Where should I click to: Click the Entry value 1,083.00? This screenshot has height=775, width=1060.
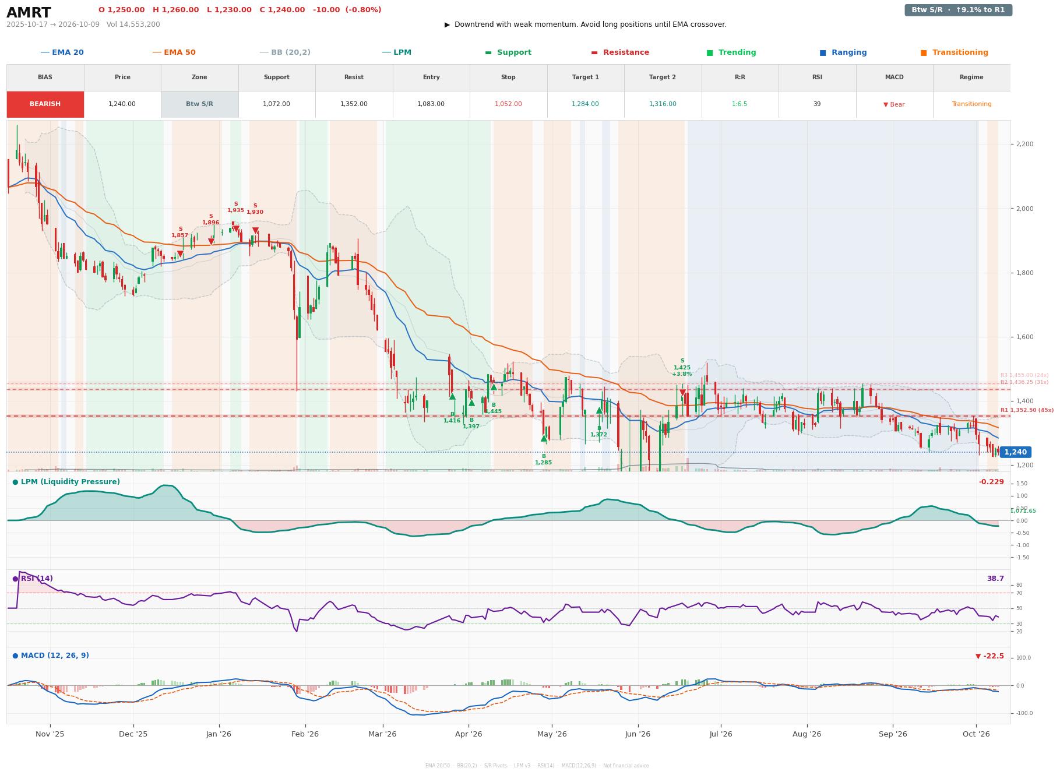431,104
